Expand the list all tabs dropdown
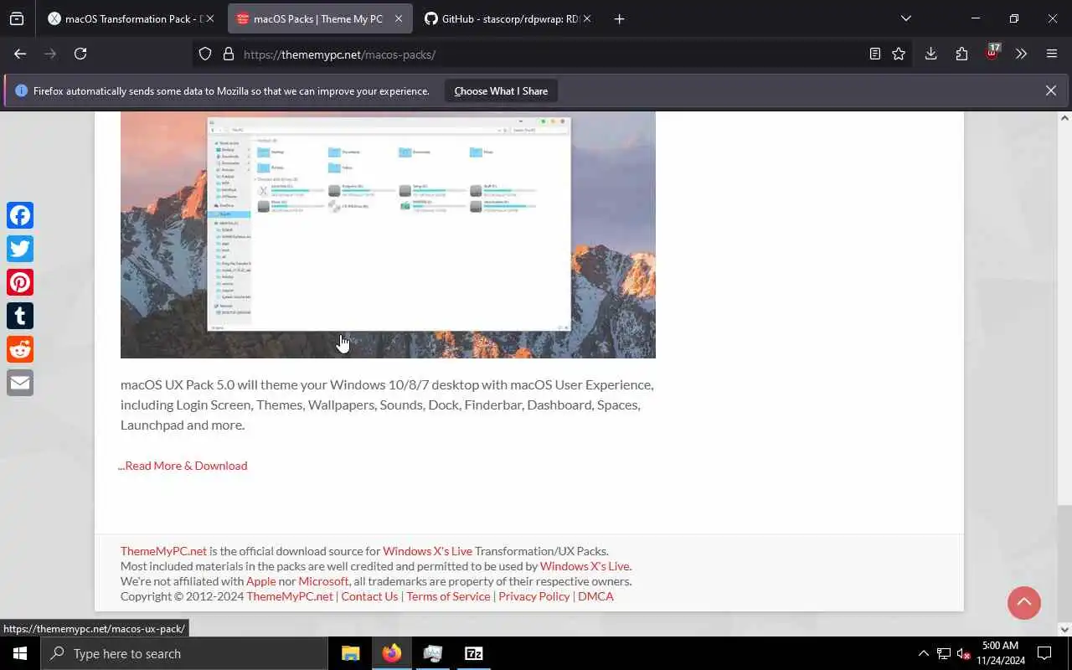1072x670 pixels. (905, 18)
